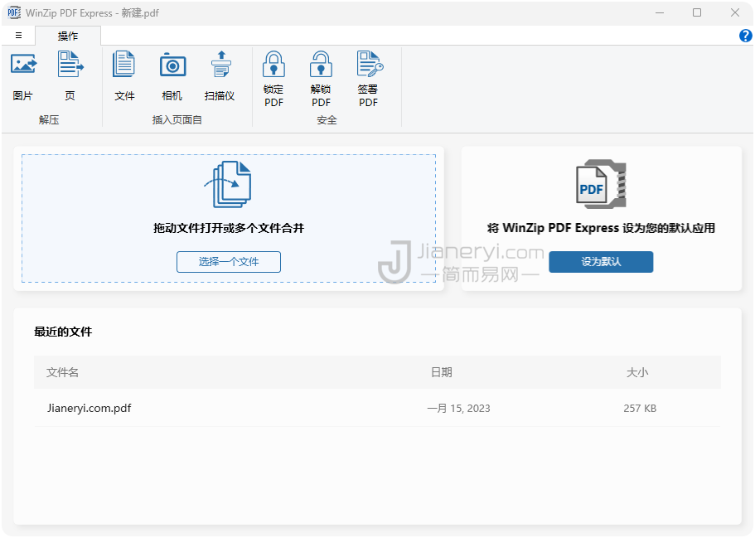Click the 选择一个文件 button
Image resolution: width=755 pixels, height=538 pixels.
pyautogui.click(x=229, y=261)
